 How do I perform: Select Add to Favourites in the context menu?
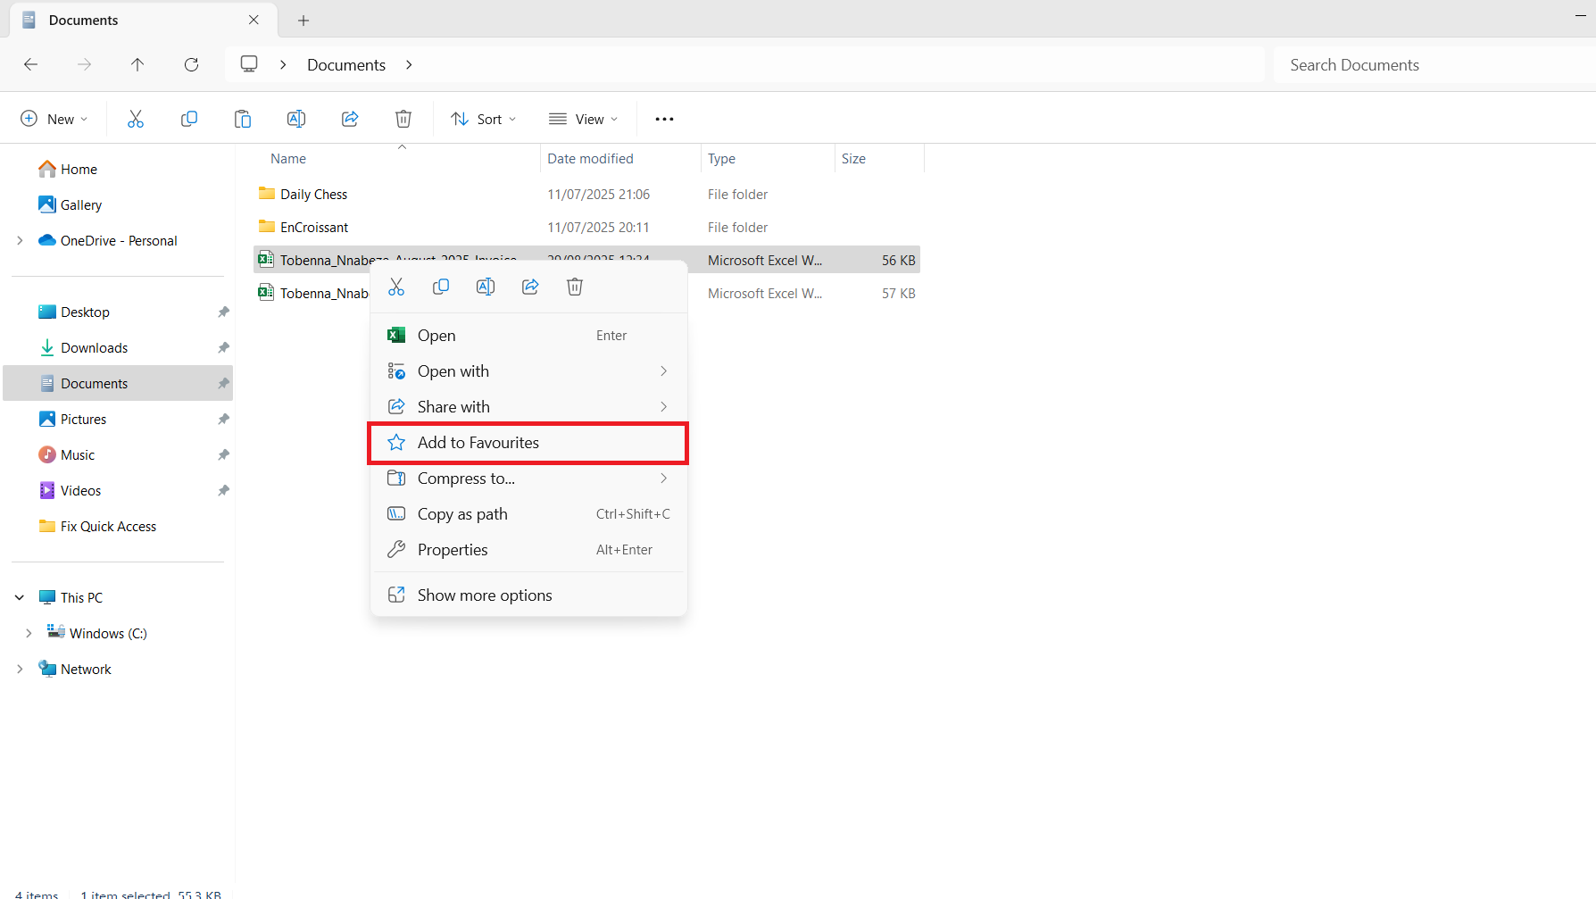click(478, 442)
